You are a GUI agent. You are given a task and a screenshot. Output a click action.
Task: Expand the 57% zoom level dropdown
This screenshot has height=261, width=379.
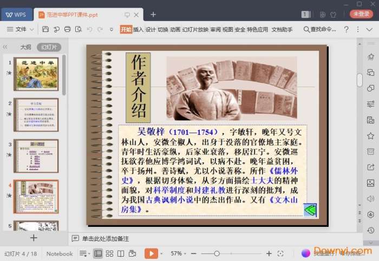coord(180,253)
